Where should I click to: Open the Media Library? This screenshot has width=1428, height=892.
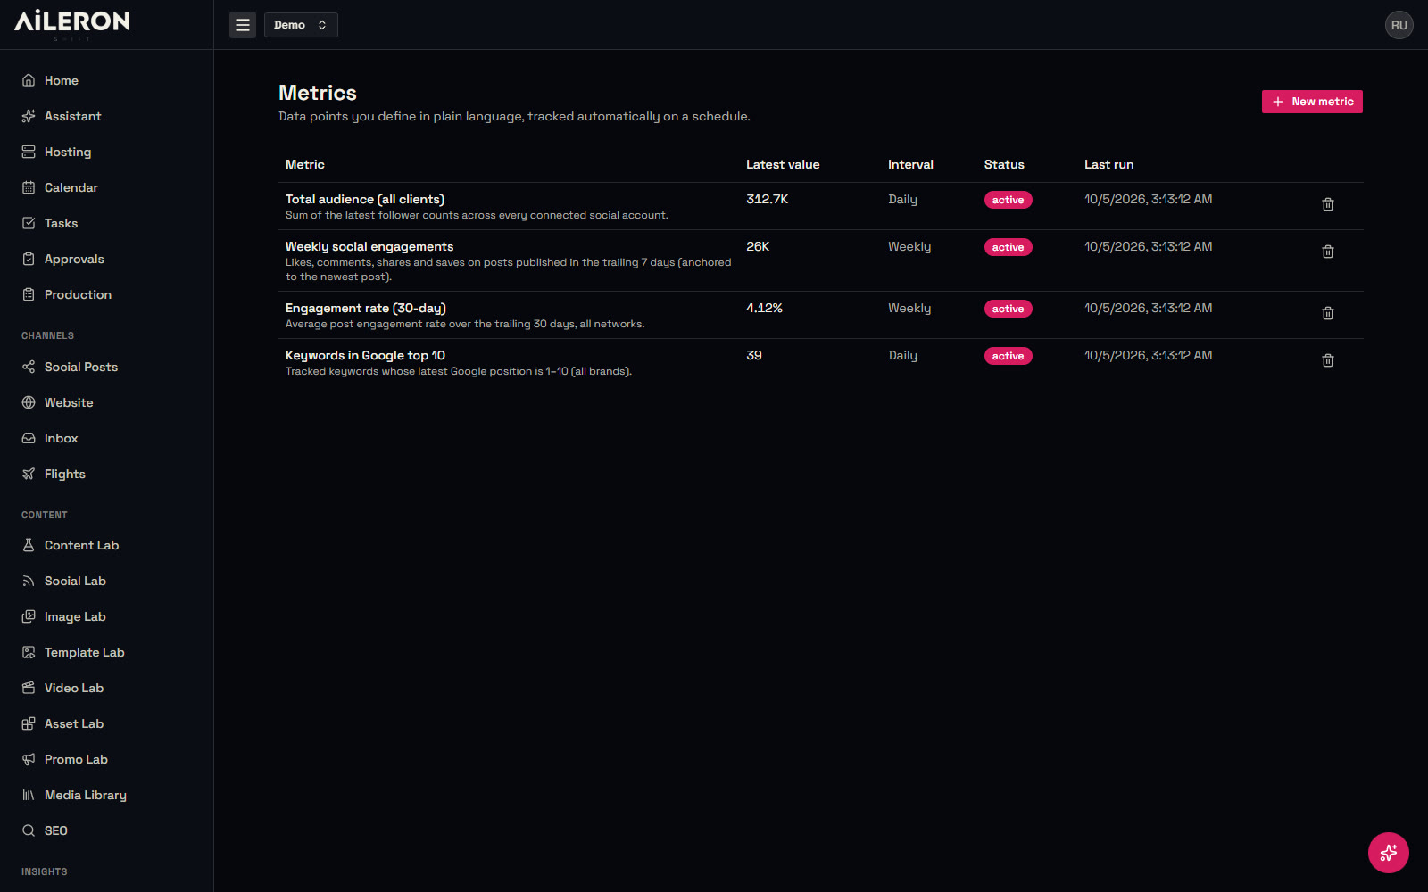point(107,795)
